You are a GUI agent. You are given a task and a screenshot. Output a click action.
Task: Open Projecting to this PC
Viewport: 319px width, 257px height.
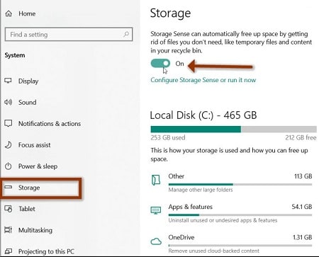click(x=46, y=251)
